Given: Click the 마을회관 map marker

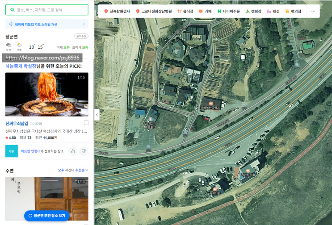Looking at the screenshot, I should [150, 120].
